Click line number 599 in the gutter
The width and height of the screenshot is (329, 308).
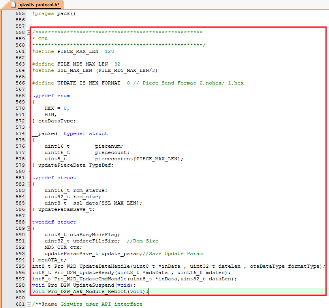pos(20,291)
